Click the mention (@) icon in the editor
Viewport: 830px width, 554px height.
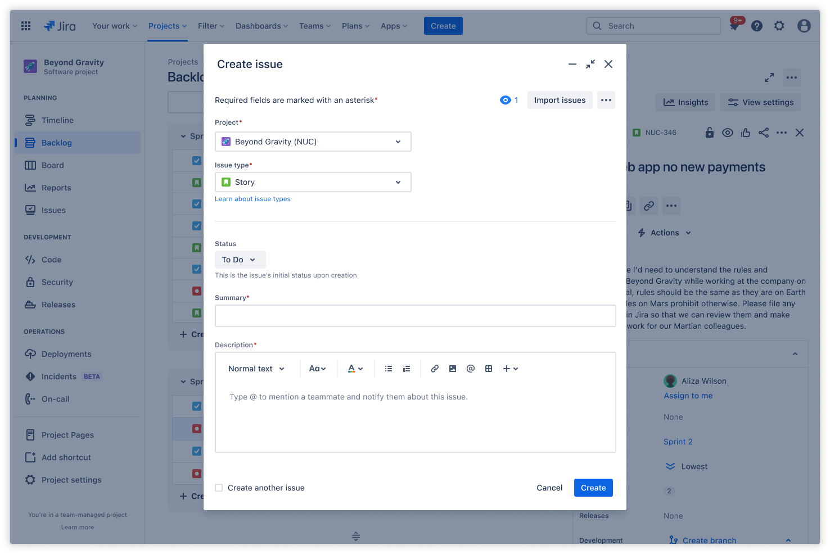471,368
